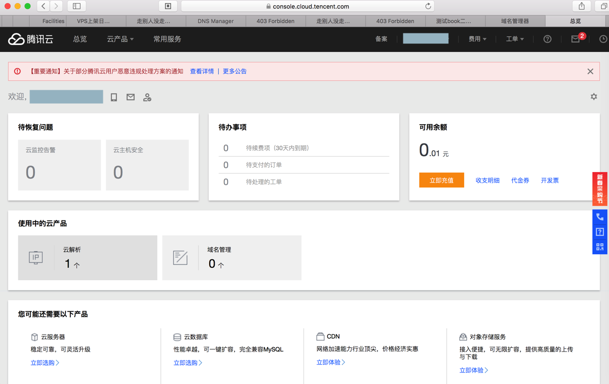Click the clock icon in header
Viewport: 609px width, 384px height.
[x=603, y=39]
